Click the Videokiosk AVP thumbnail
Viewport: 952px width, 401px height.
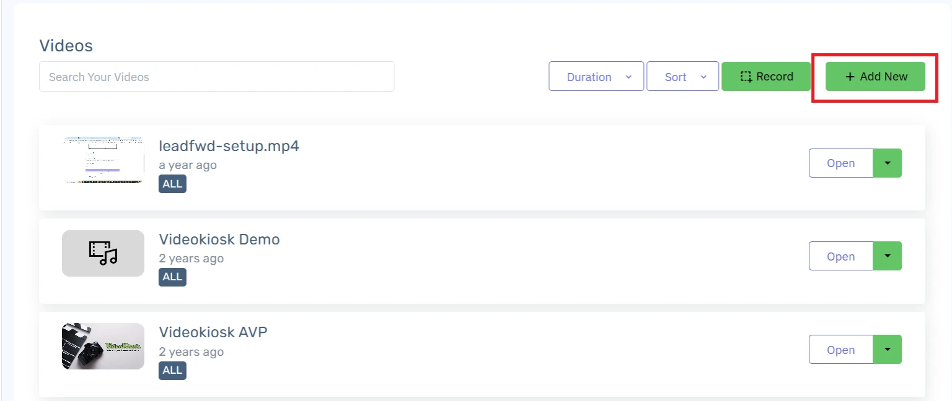[103, 347]
